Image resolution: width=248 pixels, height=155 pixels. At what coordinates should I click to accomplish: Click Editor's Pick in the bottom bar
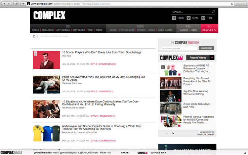pos(158,153)
